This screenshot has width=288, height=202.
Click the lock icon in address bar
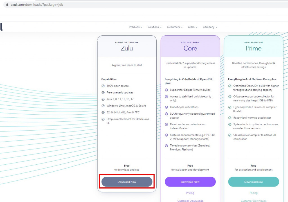7,4
